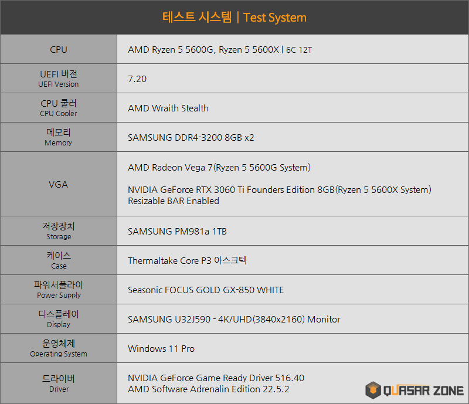The image size is (469, 404).
Task: Click 'Seasonic FOCUS GOLD GX-850 WHITE' value
Action: [x=206, y=290]
